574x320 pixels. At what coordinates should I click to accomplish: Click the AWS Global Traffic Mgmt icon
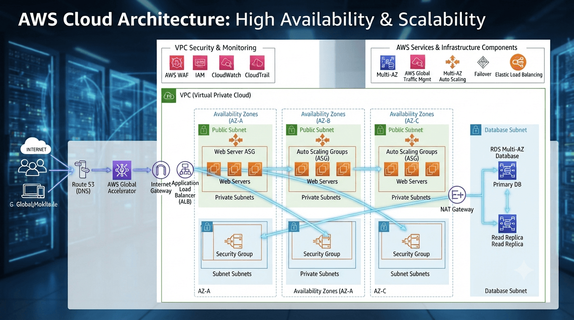tap(417, 63)
